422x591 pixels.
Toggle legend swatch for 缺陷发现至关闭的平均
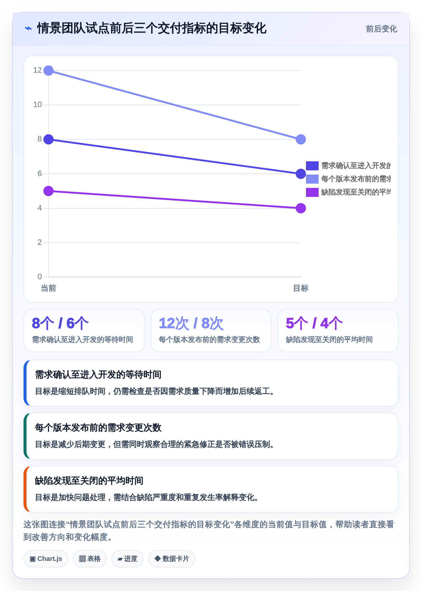point(312,192)
